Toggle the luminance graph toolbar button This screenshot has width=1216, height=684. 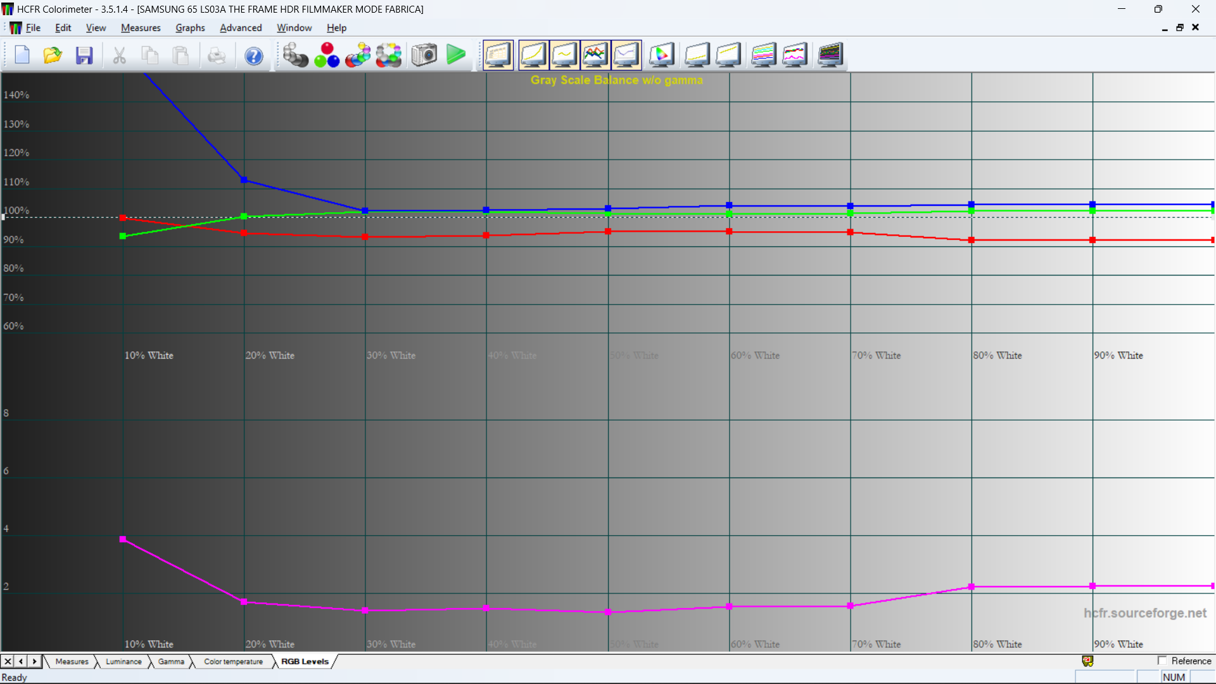pyautogui.click(x=533, y=55)
